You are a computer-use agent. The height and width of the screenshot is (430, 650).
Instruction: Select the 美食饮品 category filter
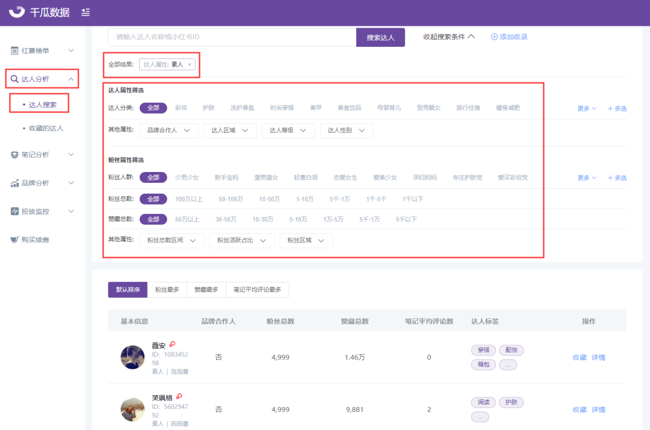349,108
